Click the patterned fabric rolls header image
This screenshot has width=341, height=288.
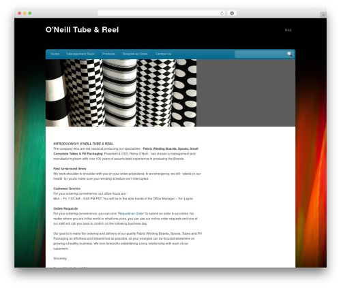coord(121,93)
